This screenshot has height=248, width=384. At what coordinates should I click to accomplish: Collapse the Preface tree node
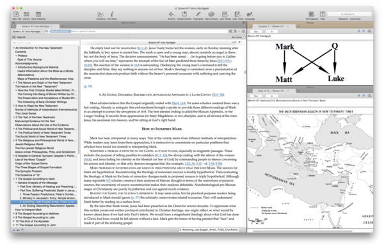16,56
